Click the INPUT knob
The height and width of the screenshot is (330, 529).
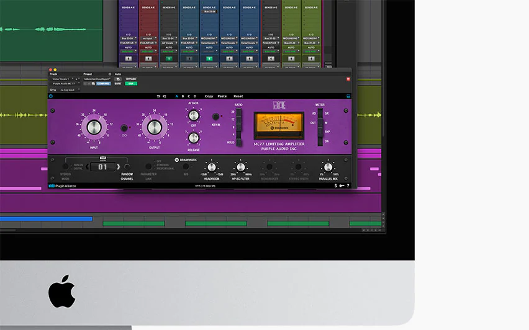point(94,127)
